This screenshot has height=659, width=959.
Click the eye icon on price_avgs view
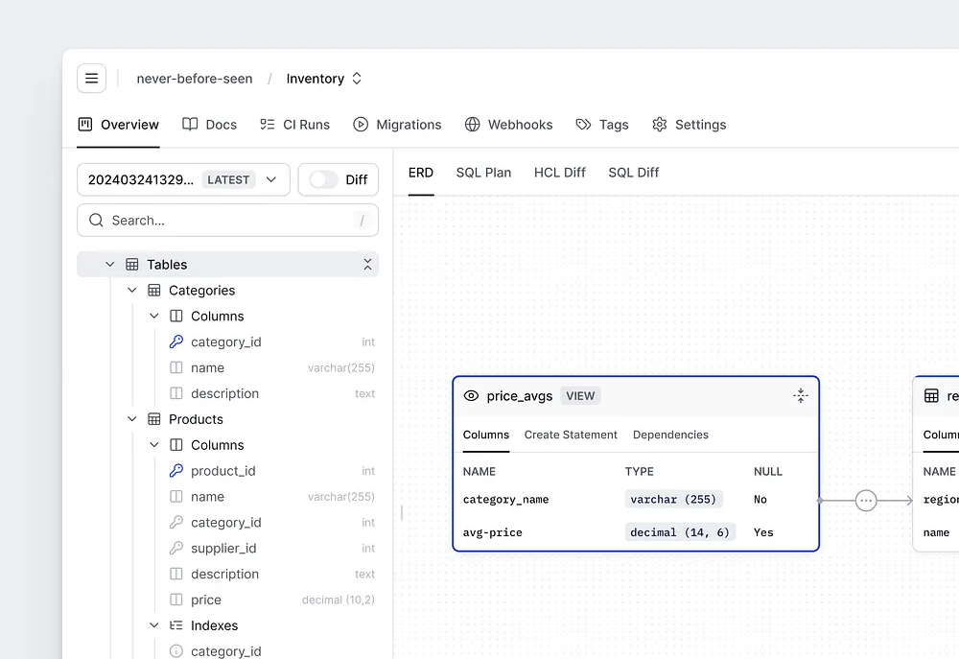point(471,396)
